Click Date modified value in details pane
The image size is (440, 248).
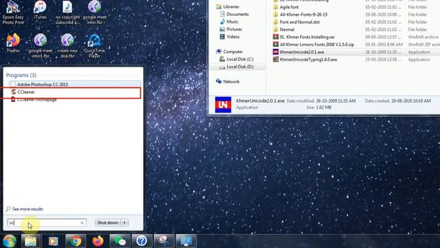coord(335,101)
